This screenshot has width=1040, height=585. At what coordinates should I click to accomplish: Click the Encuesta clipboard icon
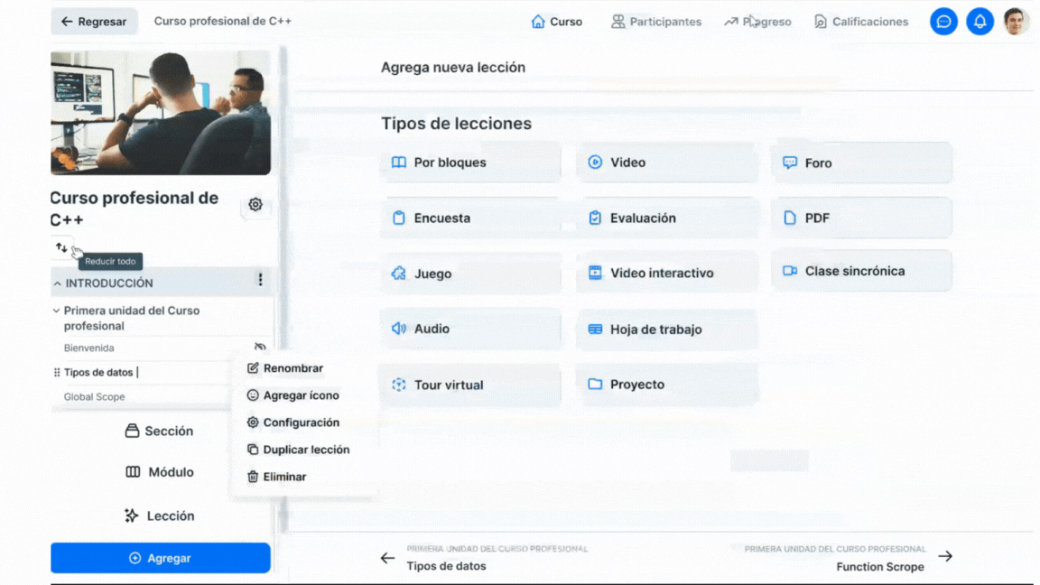399,218
